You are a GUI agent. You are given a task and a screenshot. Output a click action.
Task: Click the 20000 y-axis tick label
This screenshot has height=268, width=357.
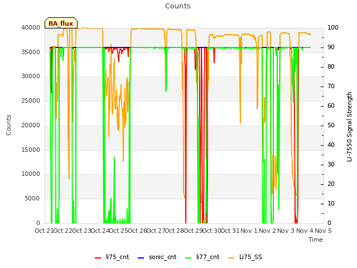[x=31, y=125]
